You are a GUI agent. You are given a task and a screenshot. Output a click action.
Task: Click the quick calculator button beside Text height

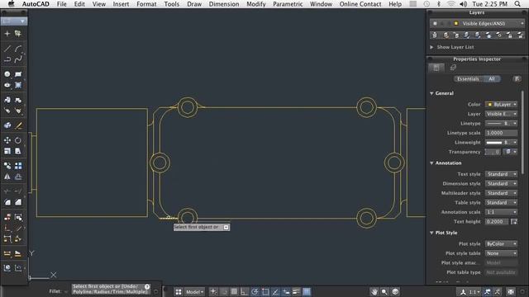pyautogui.click(x=514, y=222)
